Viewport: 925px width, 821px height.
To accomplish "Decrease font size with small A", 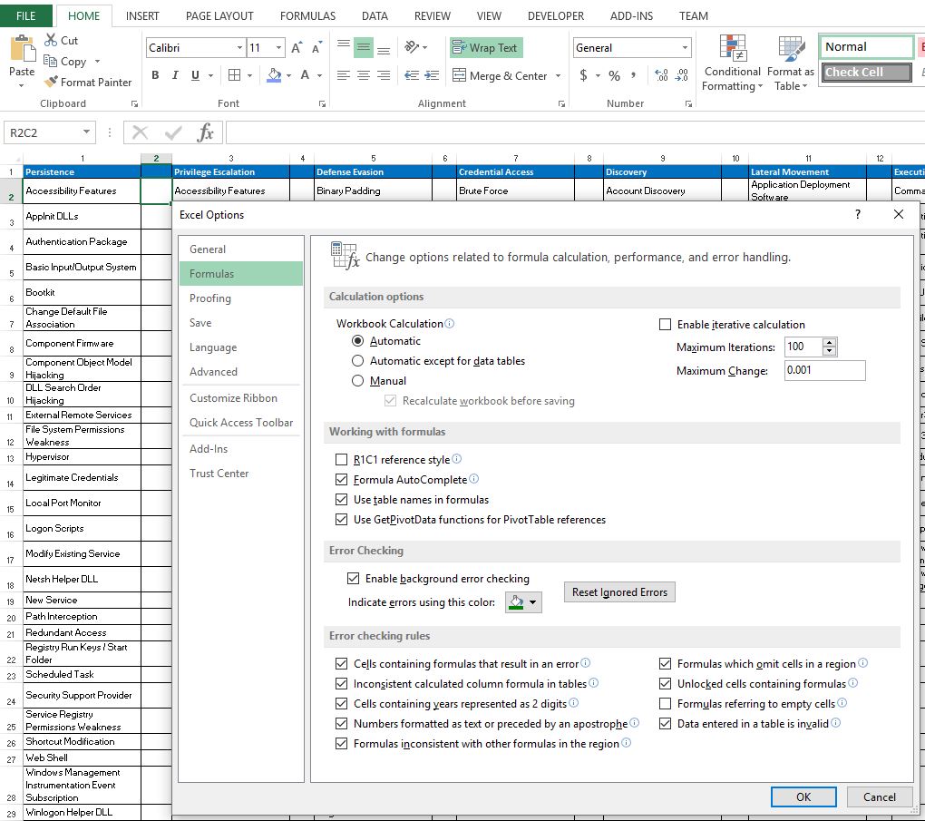I will point(316,48).
